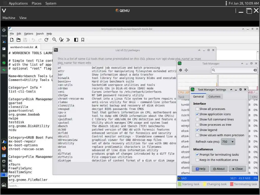The height and width of the screenshot is (195, 260).
Task: Open the editor's Search menu
Action: (40, 34)
